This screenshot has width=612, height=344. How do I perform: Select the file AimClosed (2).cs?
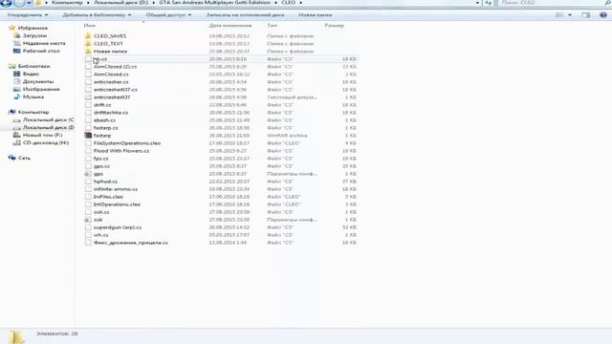click(115, 67)
